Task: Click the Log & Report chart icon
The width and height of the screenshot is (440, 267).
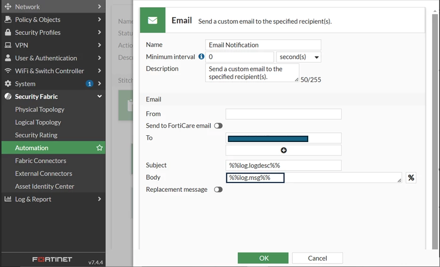Action: coord(8,199)
